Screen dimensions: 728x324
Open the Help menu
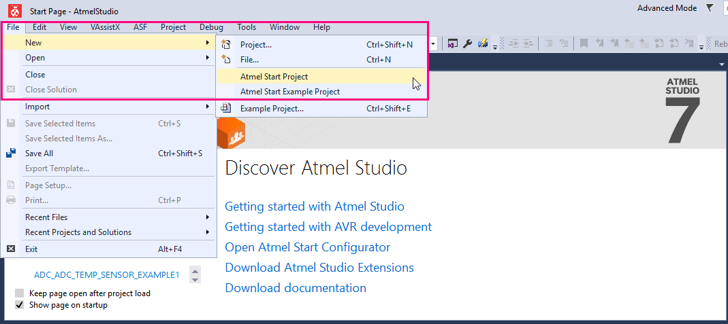[x=321, y=27]
